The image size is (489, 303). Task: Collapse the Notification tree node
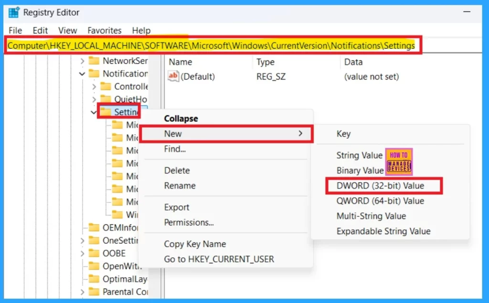tap(82, 74)
